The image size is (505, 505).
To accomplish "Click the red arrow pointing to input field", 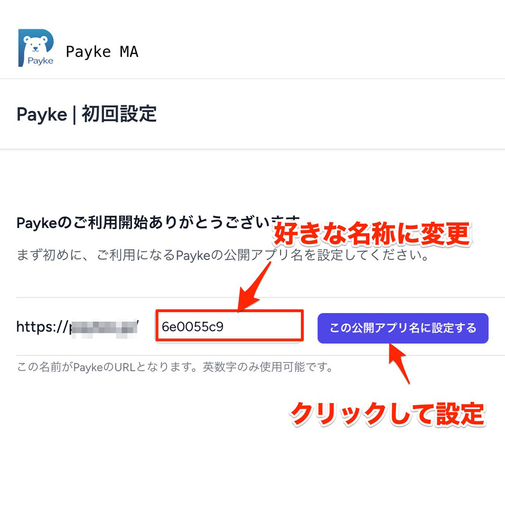I will [254, 287].
